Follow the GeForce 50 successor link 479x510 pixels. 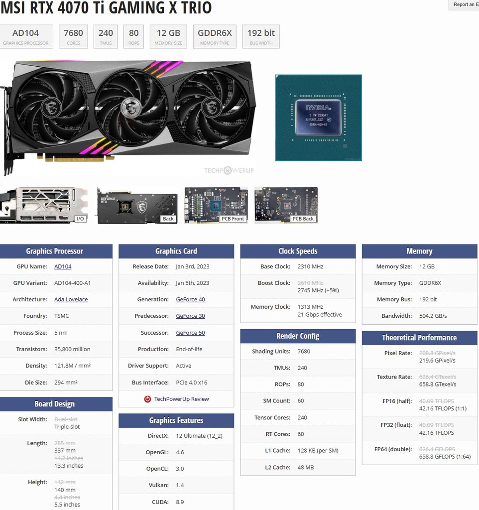coord(190,333)
